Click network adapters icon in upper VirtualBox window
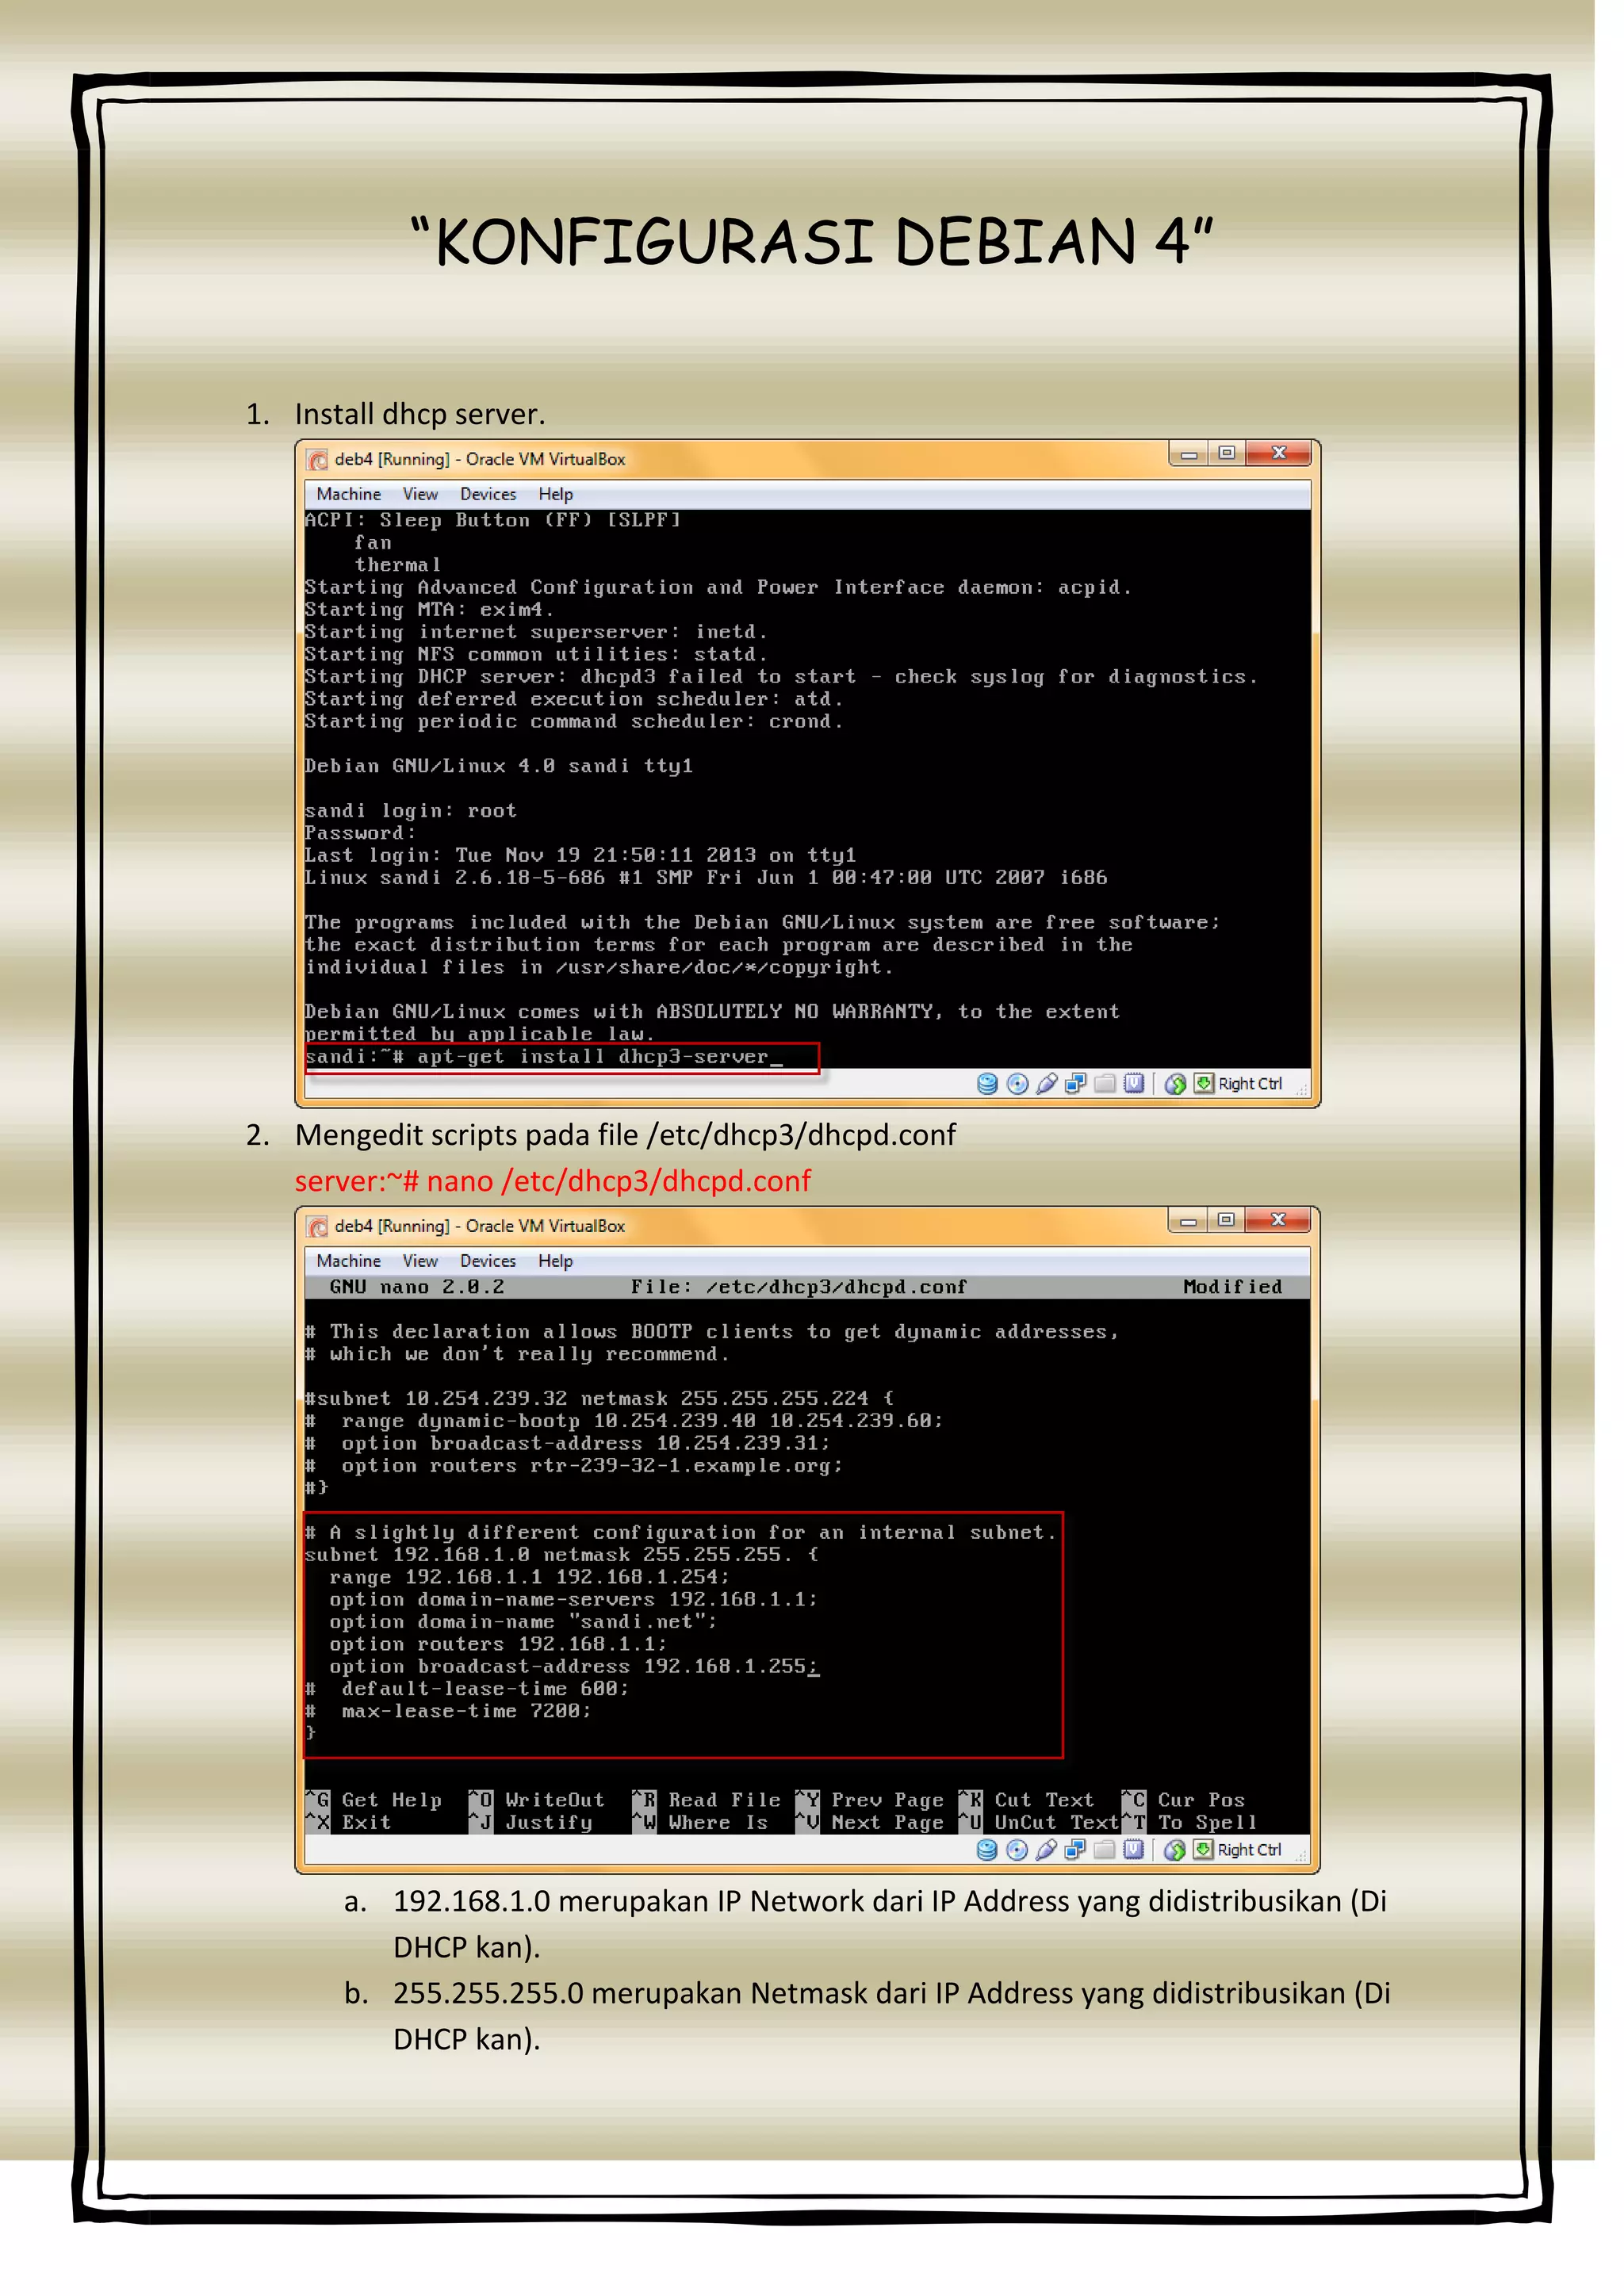Screen dimensions: 1624x2296 (x=1076, y=1084)
